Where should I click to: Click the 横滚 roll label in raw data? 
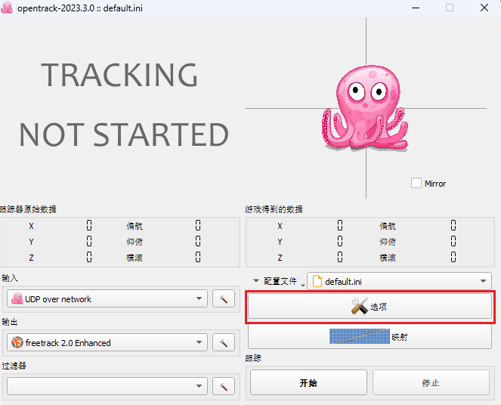pos(135,258)
